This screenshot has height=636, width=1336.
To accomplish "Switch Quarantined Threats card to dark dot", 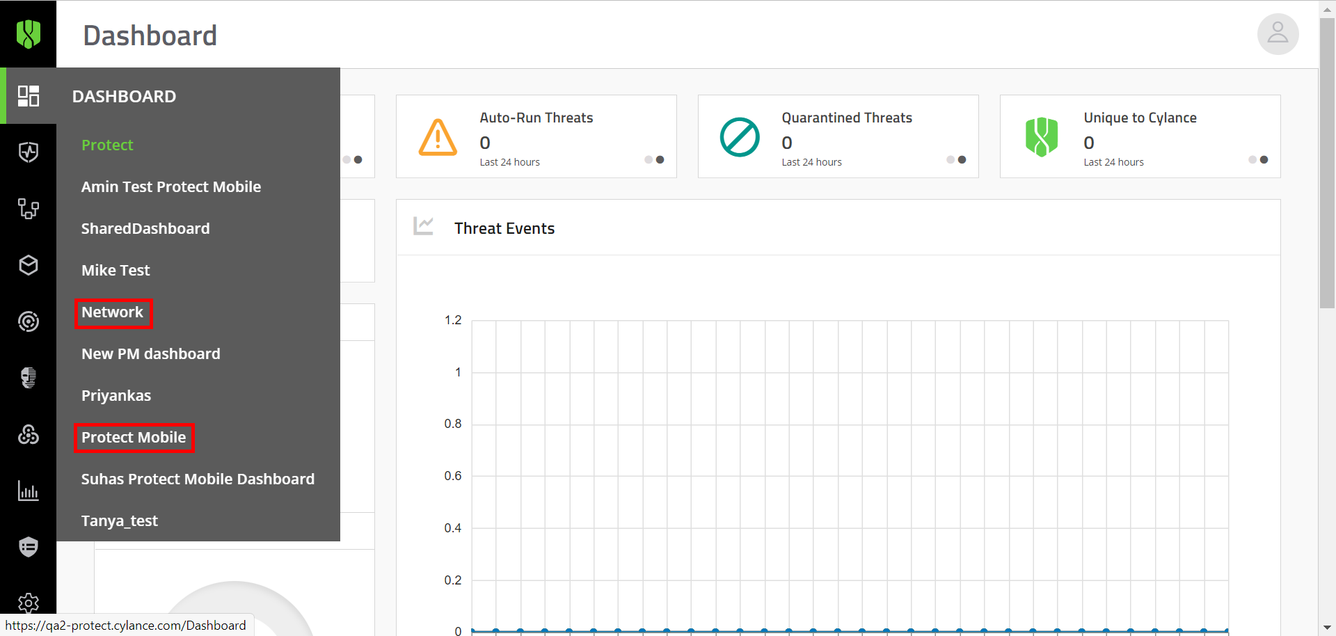I will point(962,159).
